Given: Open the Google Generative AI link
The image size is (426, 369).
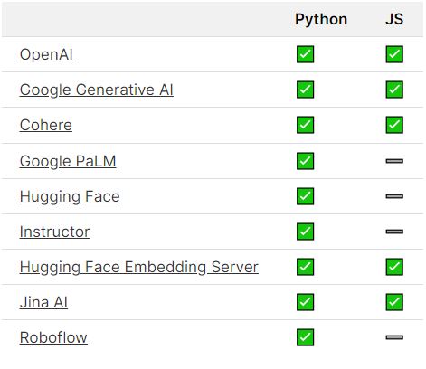Looking at the screenshot, I should tap(97, 90).
